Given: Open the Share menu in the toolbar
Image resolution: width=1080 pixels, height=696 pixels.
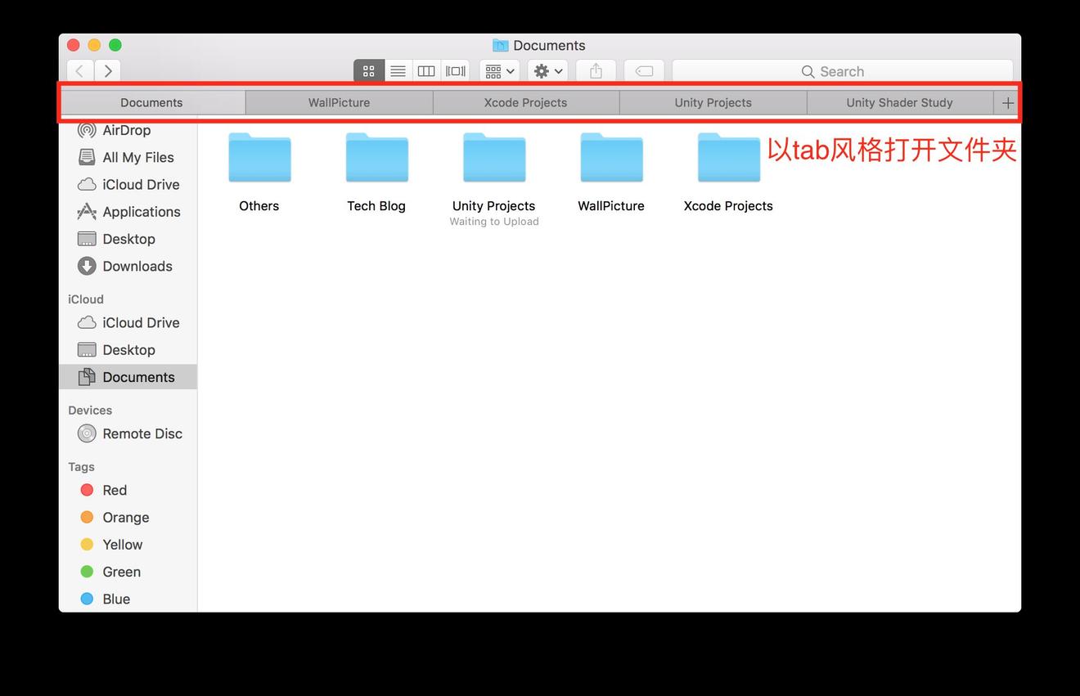Looking at the screenshot, I should (x=596, y=70).
